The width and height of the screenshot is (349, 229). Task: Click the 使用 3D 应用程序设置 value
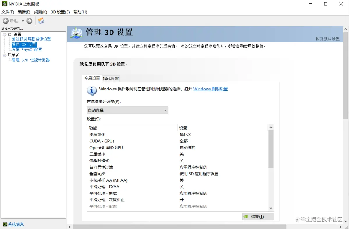pos(199,174)
